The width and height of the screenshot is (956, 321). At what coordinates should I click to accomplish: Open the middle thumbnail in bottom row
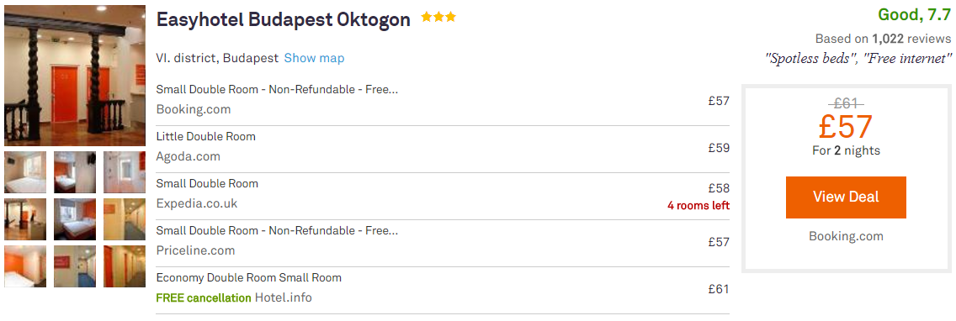pyautogui.click(x=75, y=266)
